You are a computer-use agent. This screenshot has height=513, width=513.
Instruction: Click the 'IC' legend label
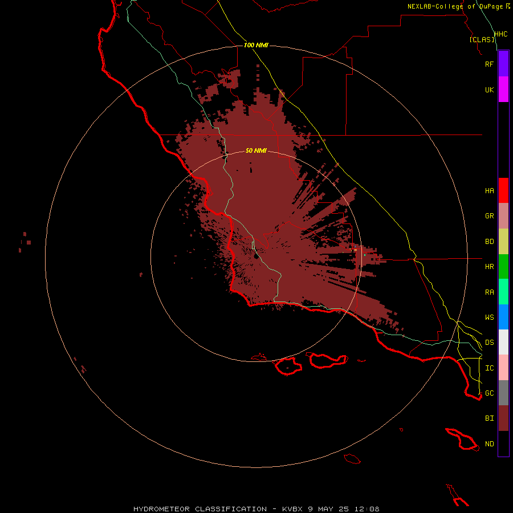[489, 368]
